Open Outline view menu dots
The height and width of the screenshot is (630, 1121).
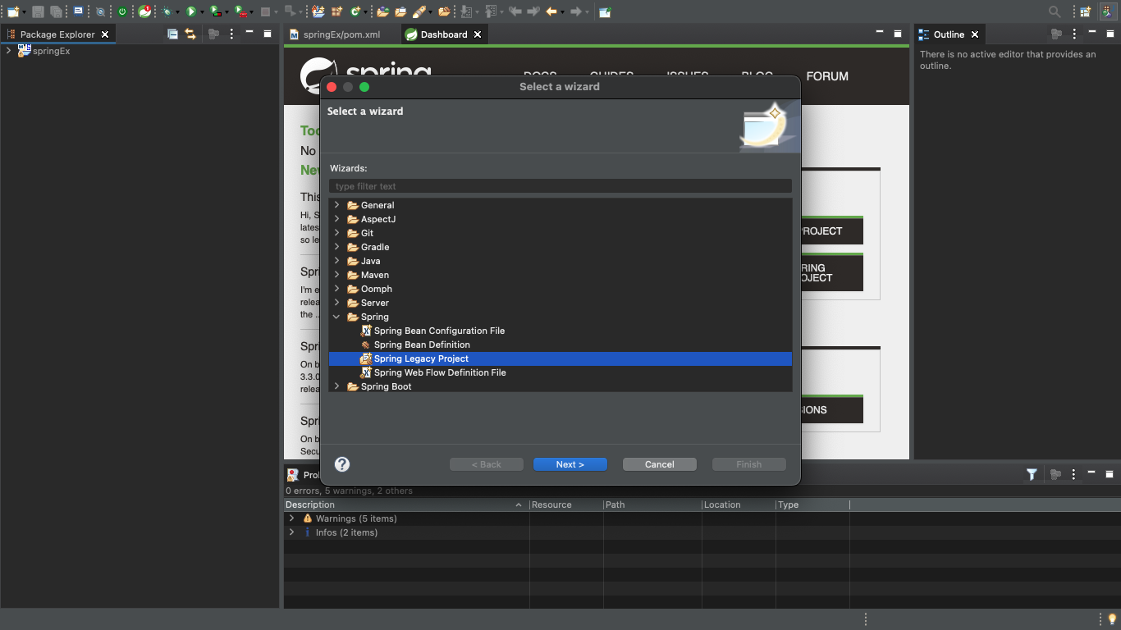1074,34
